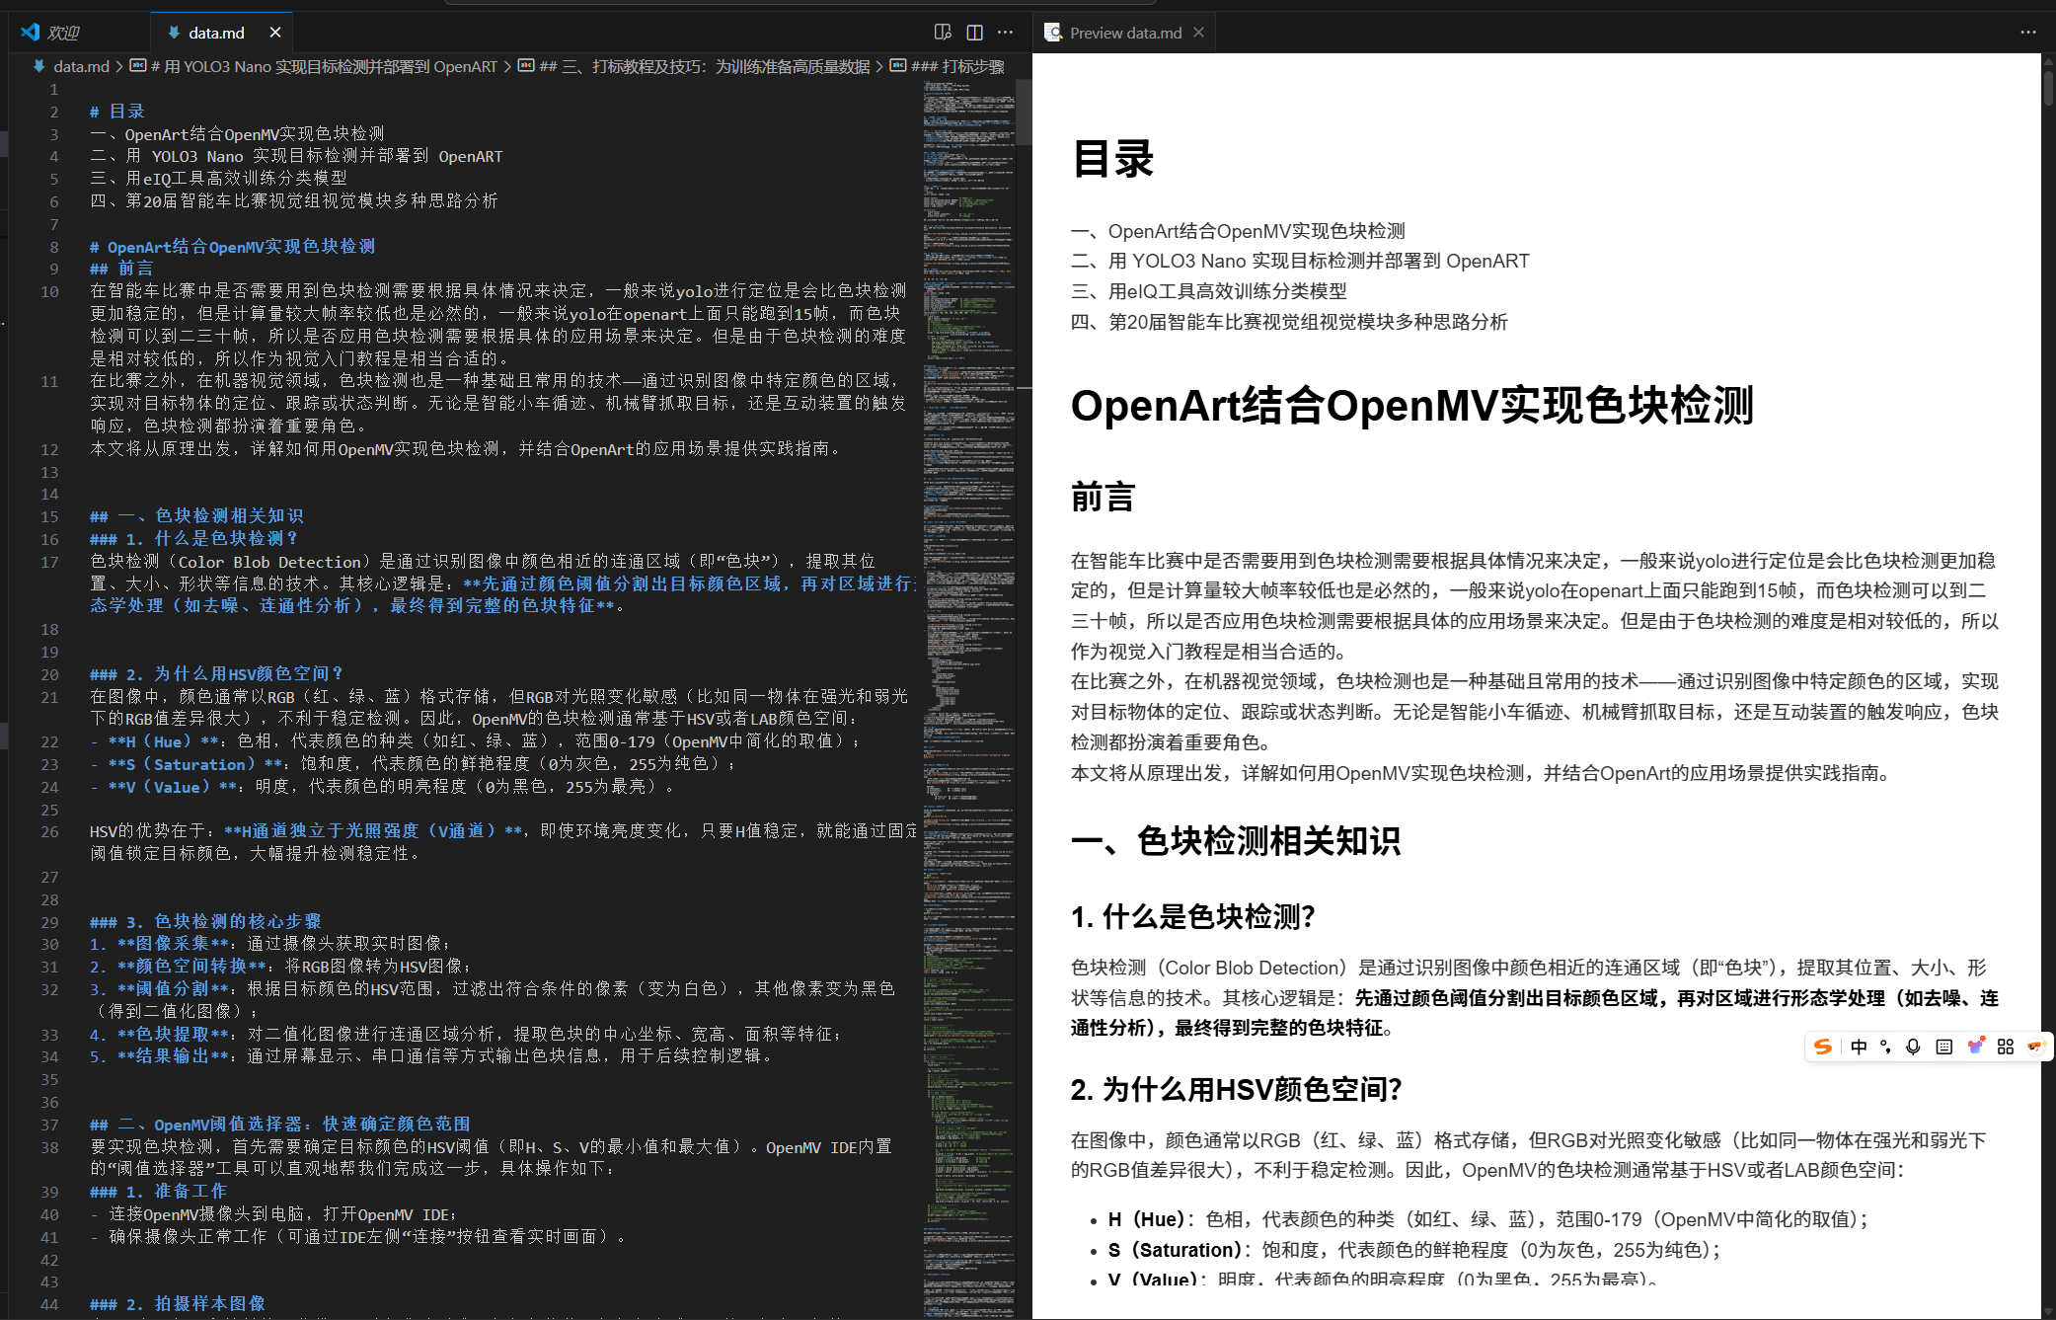Open the preview pane ellipsis menu
Screen dimensions: 2056x1320
click(2026, 32)
